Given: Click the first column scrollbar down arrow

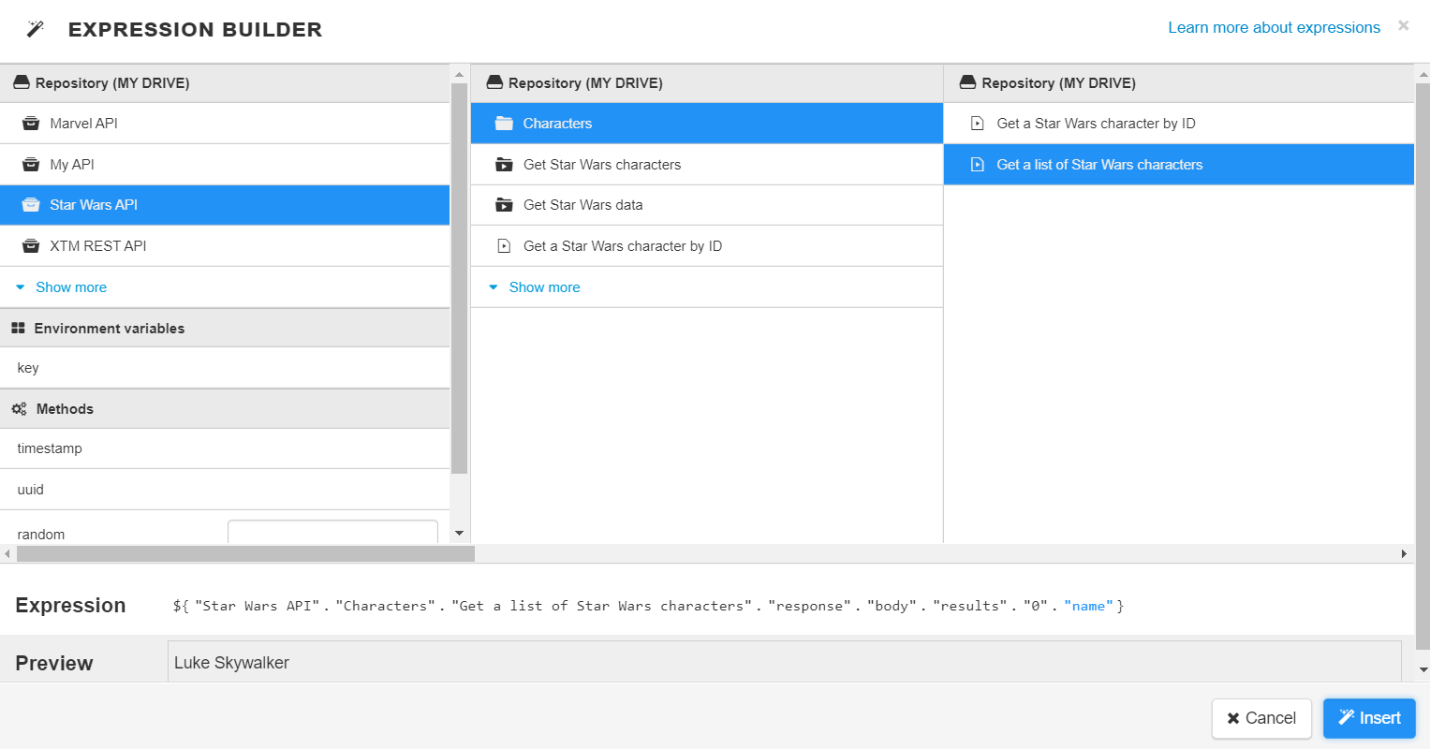Looking at the screenshot, I should click(459, 534).
